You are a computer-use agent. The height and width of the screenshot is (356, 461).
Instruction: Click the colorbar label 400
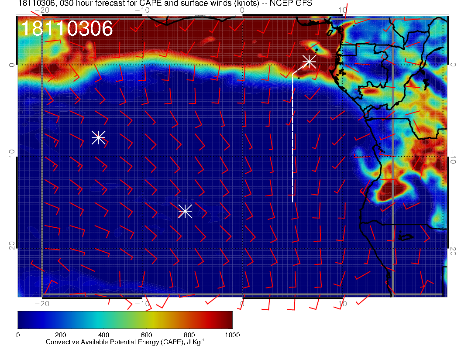click(x=103, y=335)
